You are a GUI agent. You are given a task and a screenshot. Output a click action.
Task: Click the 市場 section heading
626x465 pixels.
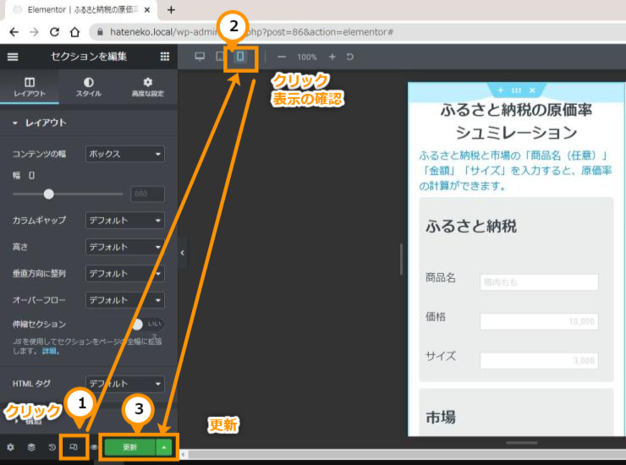point(441,418)
